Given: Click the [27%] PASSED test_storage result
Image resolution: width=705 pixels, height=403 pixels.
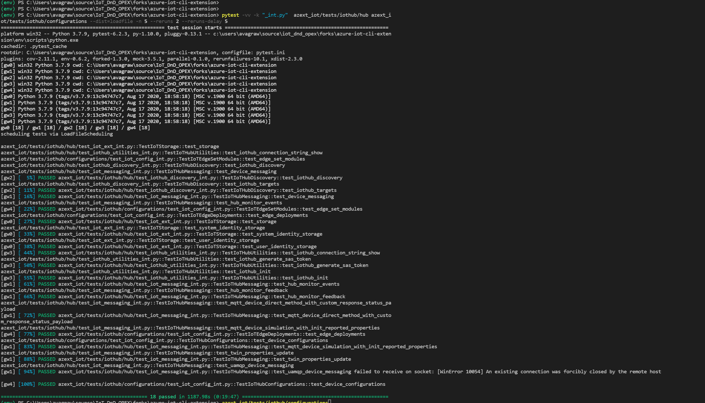Looking at the screenshot, I should tap(167, 221).
